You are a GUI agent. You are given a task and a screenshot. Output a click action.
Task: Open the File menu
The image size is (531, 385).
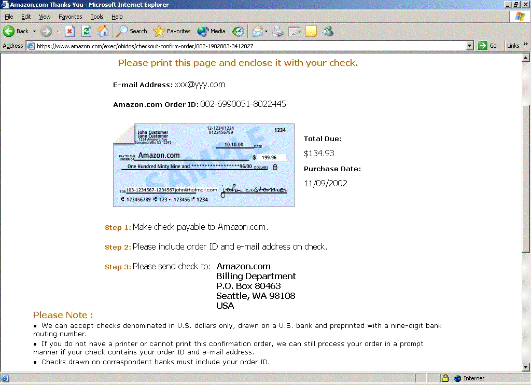coord(8,17)
